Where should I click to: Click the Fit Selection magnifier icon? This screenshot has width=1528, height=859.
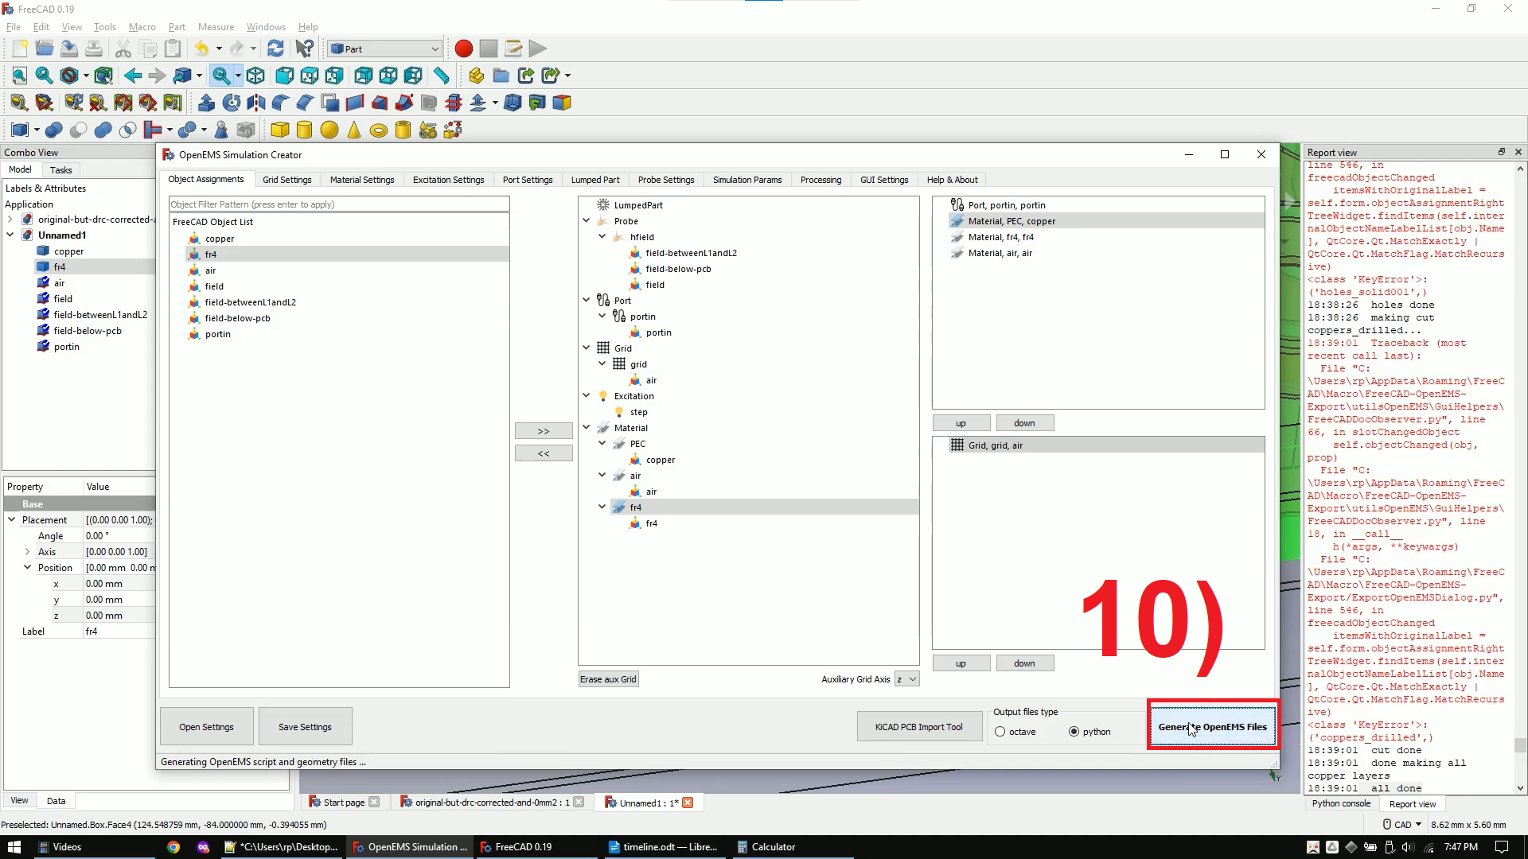[x=45, y=76]
